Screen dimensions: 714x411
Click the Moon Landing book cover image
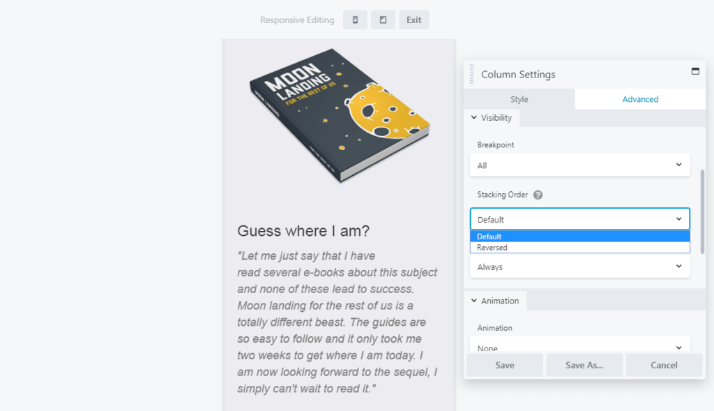340,115
